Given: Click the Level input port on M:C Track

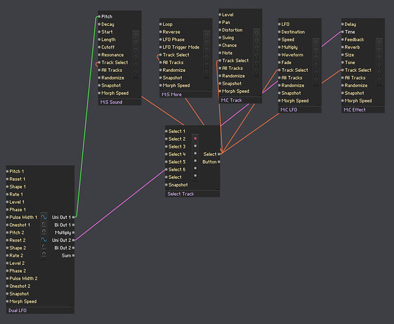Looking at the screenshot, I should (x=220, y=14).
